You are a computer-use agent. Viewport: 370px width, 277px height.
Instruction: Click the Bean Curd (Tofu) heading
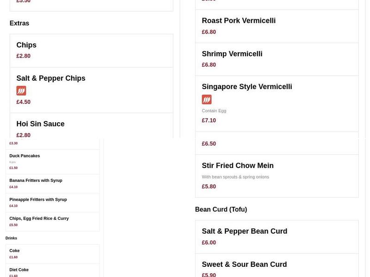pos(221,209)
